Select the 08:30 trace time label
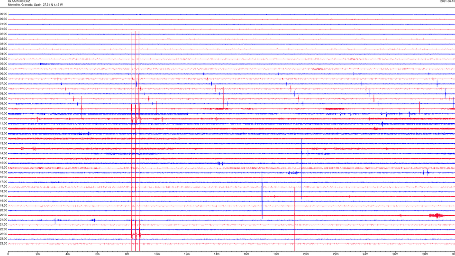455x256 pixels. 3,99
